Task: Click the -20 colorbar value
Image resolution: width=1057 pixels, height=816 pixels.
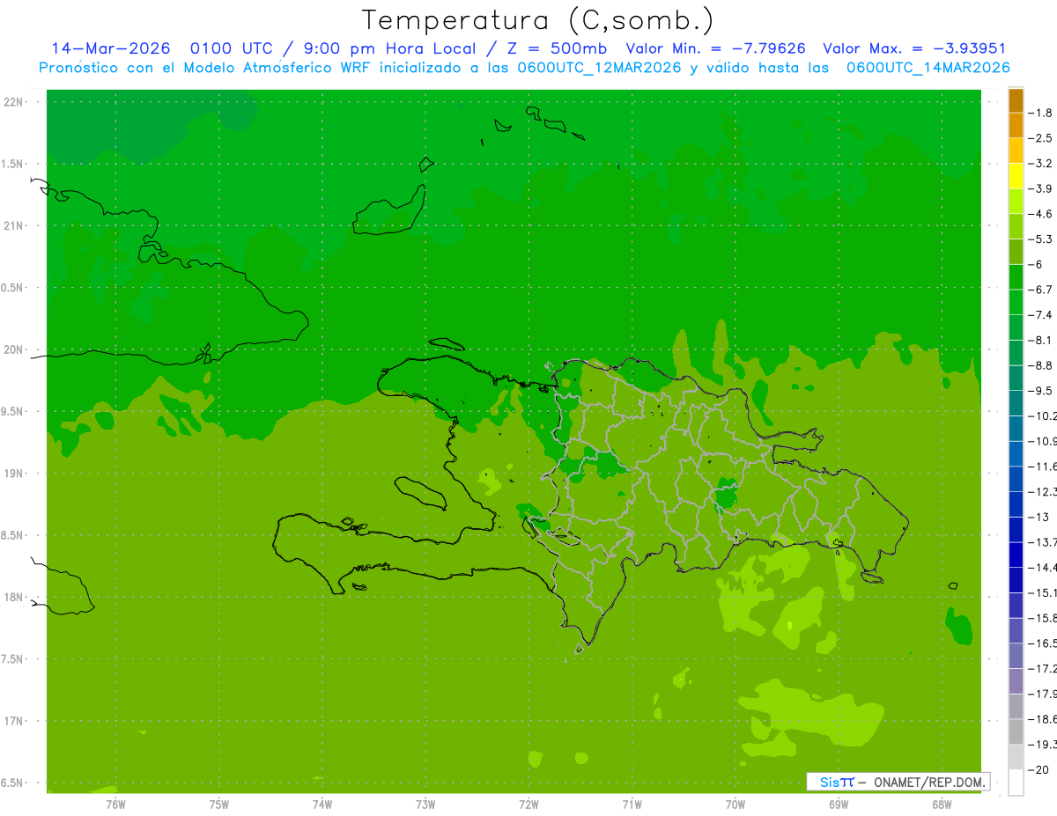Action: [1040, 769]
